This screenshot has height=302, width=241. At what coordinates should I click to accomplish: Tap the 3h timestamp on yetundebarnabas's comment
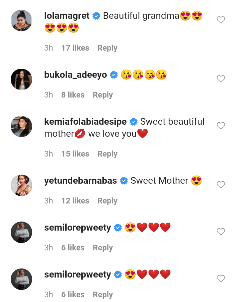coord(49,200)
